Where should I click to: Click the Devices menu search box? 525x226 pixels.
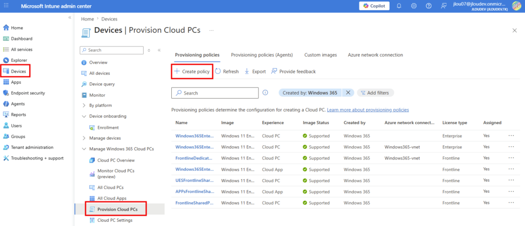pyautogui.click(x=112, y=50)
